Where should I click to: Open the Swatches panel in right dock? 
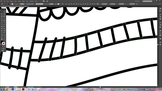tap(160, 14)
